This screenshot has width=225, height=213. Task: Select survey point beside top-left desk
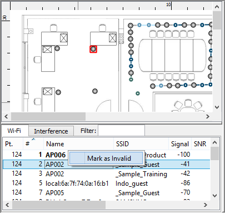point(57,48)
